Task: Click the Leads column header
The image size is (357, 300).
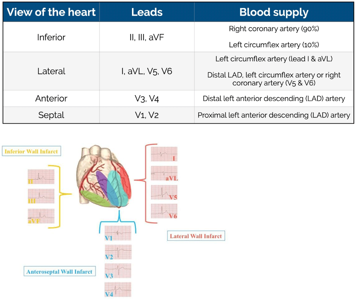Action: coord(147,12)
